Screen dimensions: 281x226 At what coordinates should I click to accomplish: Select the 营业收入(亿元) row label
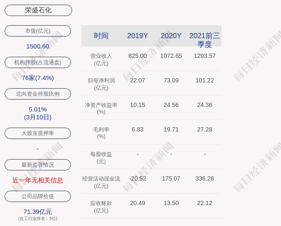point(101,60)
